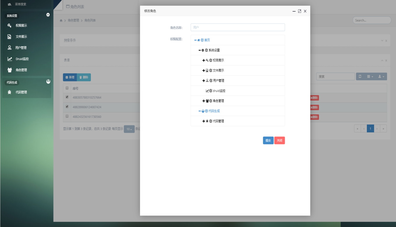Image resolution: width=396 pixels, height=227 pixels.
Task: Uncheck the 代码生成 permission checkbox
Action: pos(207,111)
